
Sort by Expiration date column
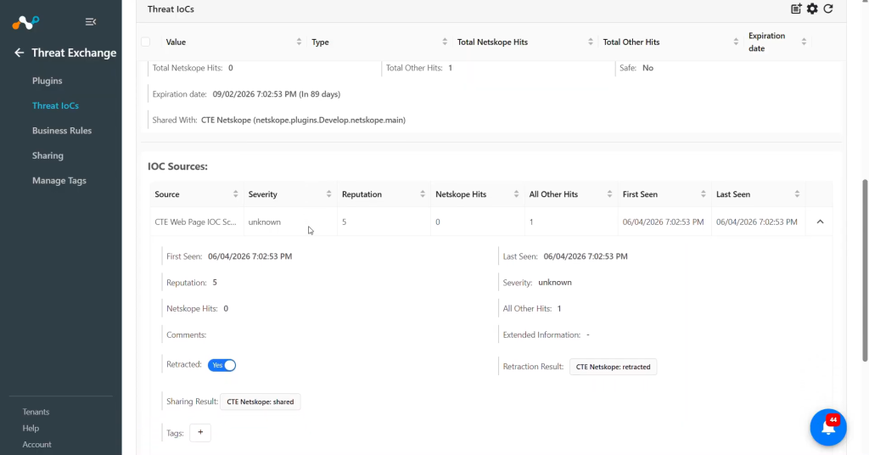pyautogui.click(x=804, y=42)
